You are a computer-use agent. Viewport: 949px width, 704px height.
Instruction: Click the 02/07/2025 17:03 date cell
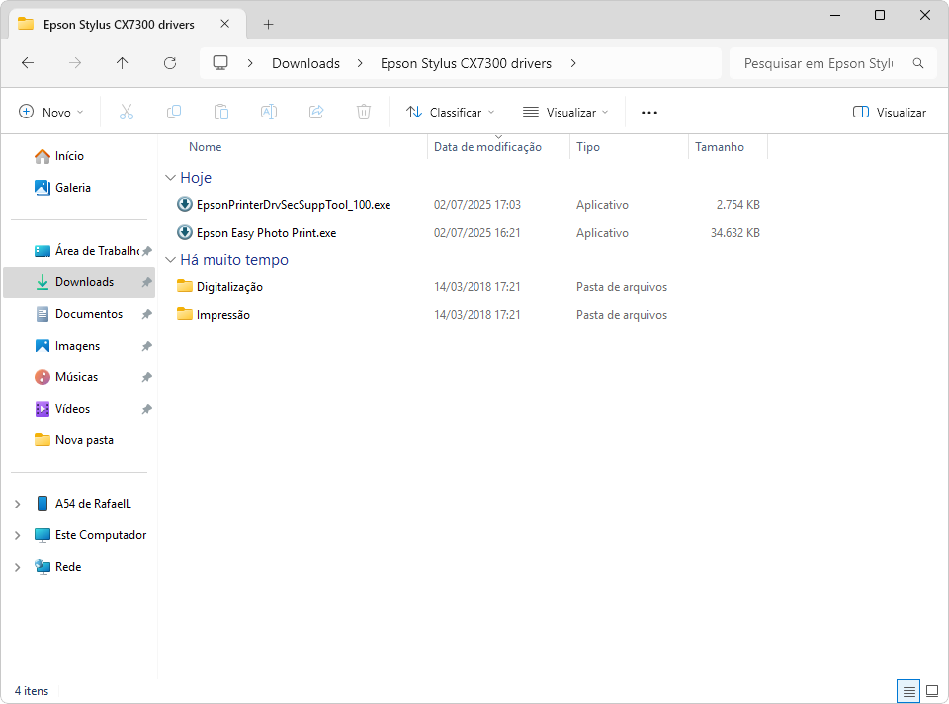click(476, 204)
